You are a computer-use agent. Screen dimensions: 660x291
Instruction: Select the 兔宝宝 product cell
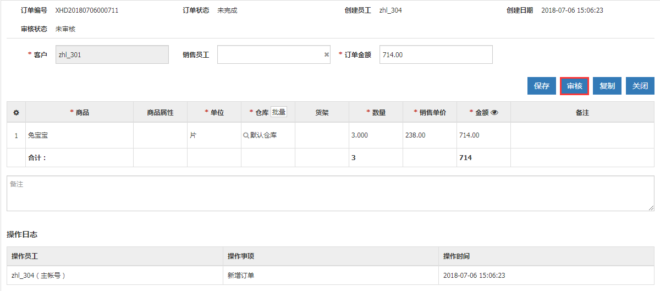pos(79,135)
